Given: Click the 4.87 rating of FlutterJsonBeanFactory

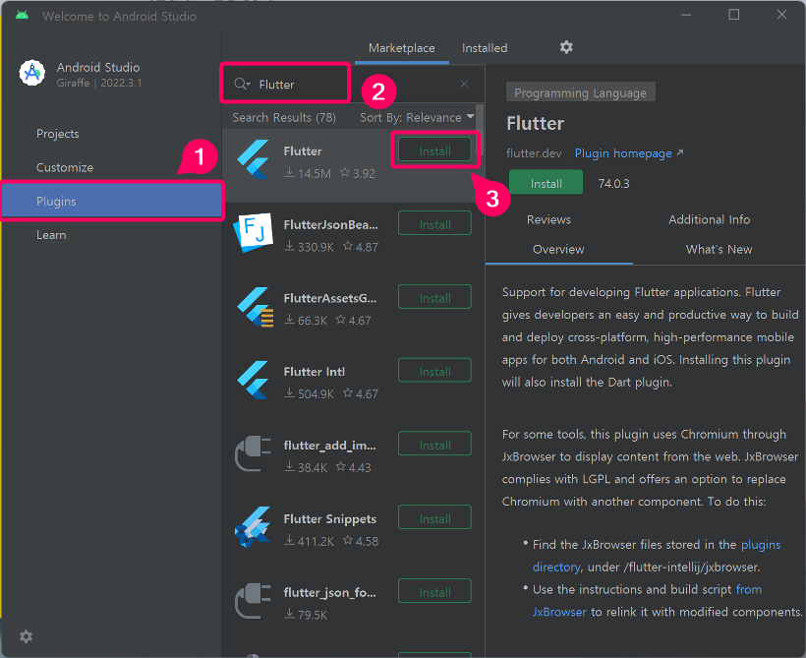Looking at the screenshot, I should [x=367, y=247].
